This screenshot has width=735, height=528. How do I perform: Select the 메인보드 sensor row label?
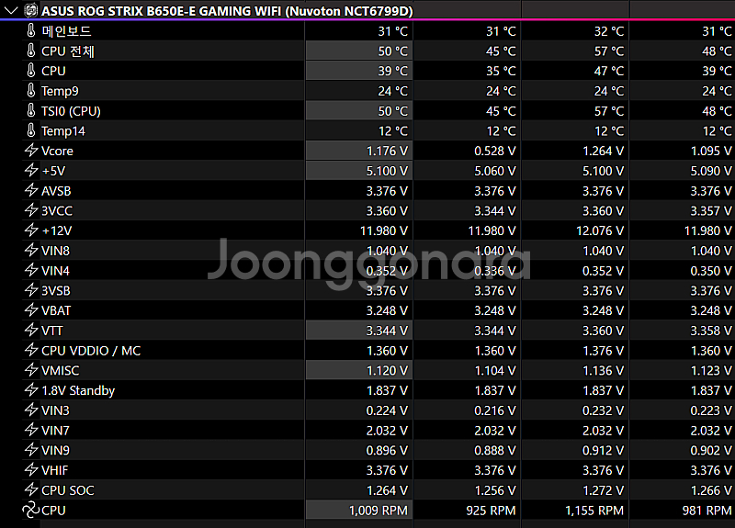coord(66,31)
